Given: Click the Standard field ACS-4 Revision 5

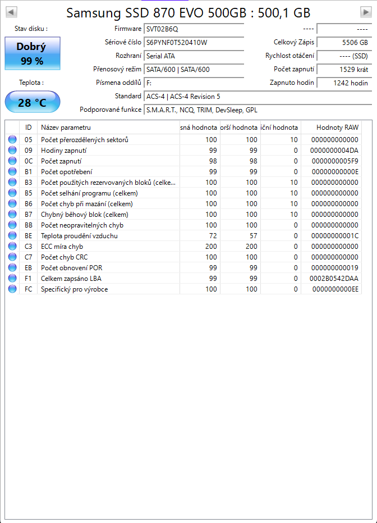Looking at the screenshot, I should coord(258,97).
